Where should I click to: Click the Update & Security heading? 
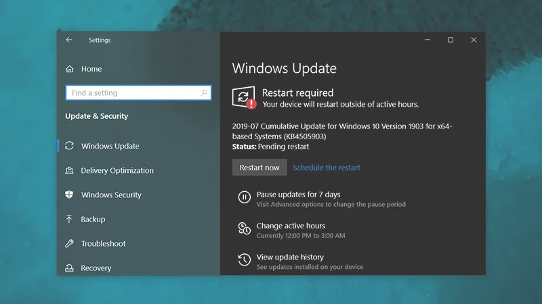(96, 116)
